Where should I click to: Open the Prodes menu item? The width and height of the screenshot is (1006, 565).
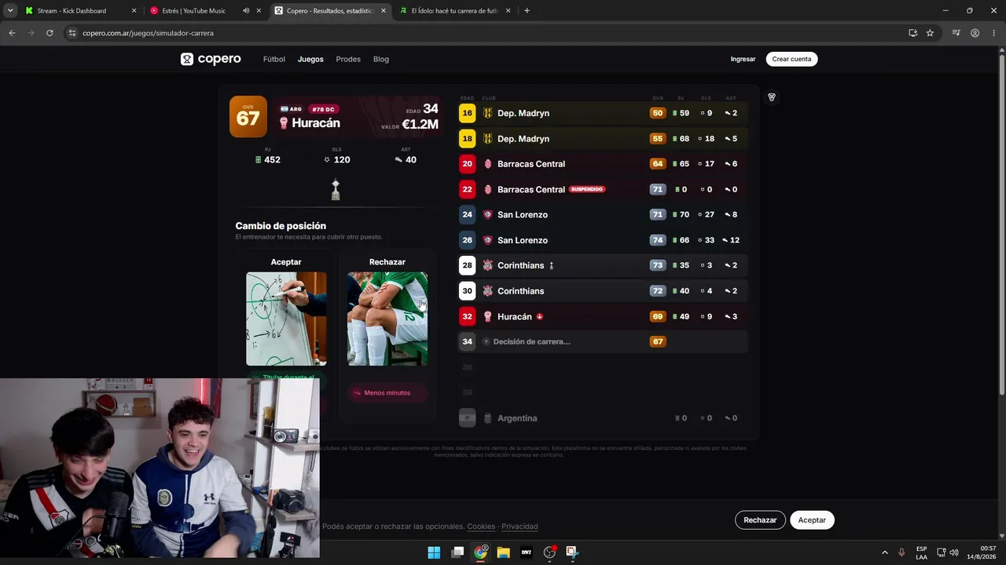348,59
